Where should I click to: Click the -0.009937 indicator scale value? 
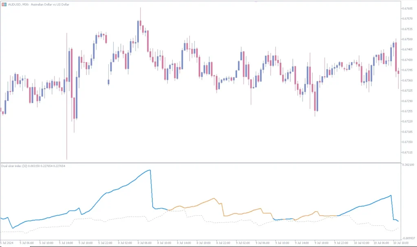coord(408,238)
